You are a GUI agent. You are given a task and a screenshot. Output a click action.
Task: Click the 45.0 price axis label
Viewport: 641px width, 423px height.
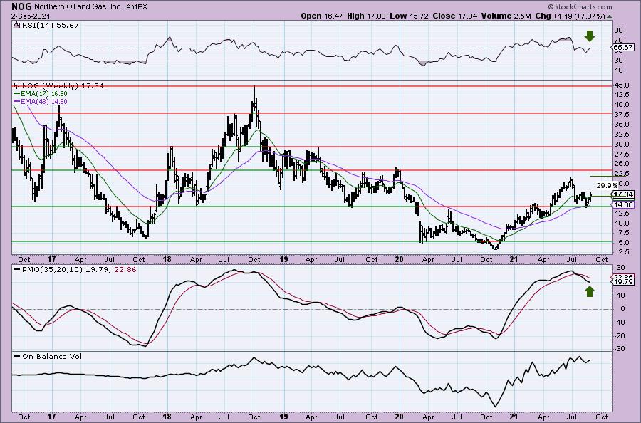pos(621,85)
